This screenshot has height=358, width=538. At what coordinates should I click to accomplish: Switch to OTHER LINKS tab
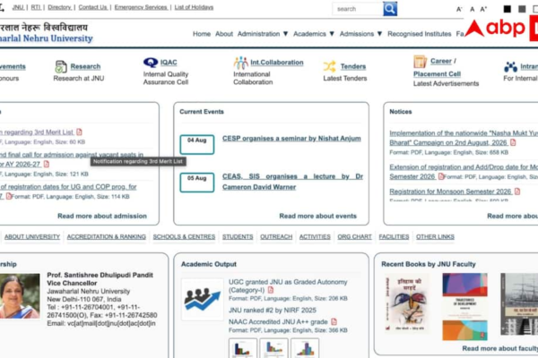[435, 236]
